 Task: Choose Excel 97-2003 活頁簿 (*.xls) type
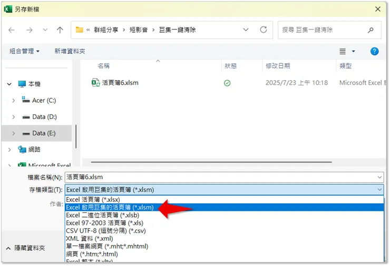224,223
